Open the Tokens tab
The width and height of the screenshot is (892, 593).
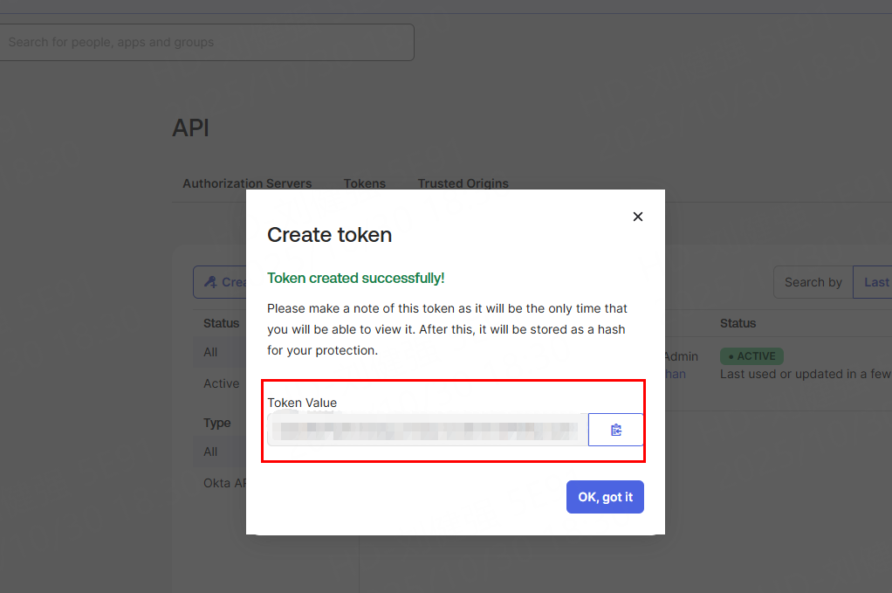[364, 183]
